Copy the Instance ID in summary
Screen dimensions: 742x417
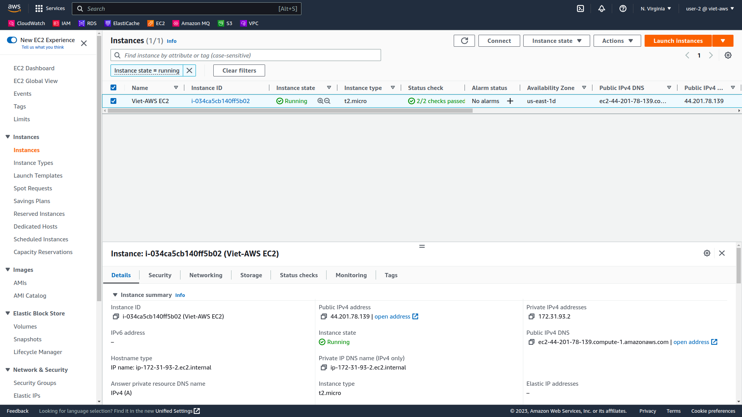pyautogui.click(x=116, y=316)
